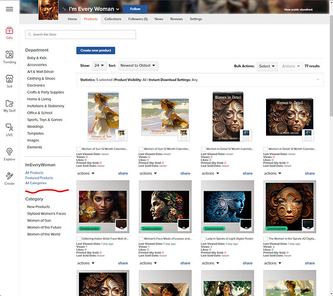Check the first Women of Sun calendar checkbox
The image size is (333, 296).
(79, 149)
